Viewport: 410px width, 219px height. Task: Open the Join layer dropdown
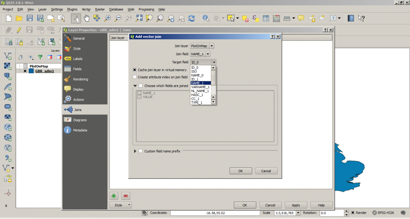[x=202, y=46]
